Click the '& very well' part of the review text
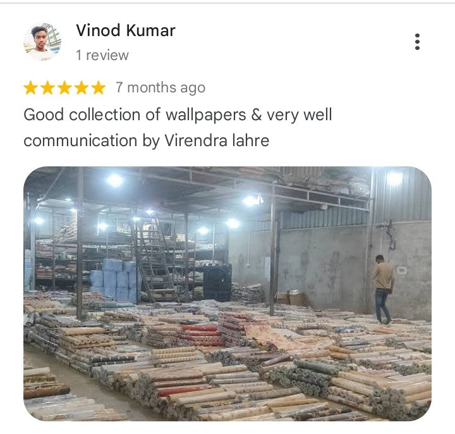Viewport: 455px width, 434px height. (x=291, y=115)
